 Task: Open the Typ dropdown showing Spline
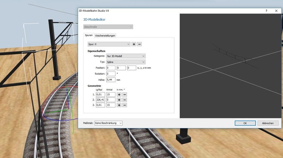pyautogui.click(x=126, y=62)
